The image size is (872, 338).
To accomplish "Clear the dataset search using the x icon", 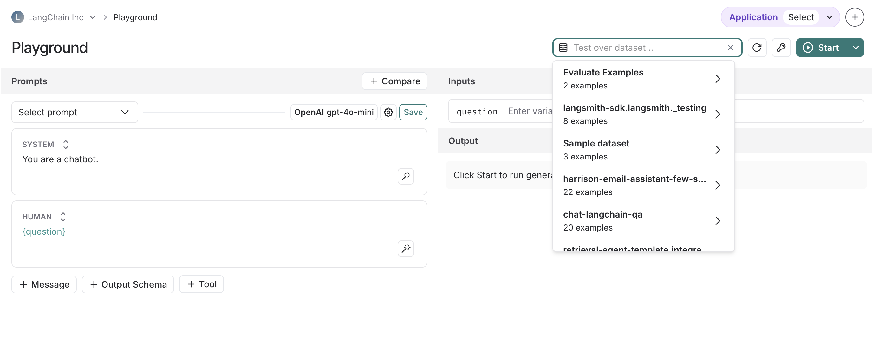I will point(731,47).
